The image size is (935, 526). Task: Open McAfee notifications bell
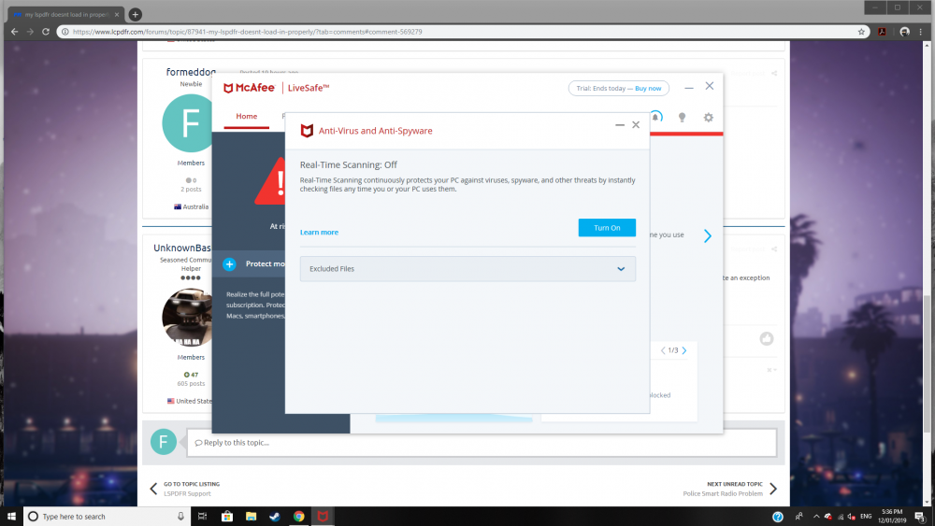tap(655, 117)
